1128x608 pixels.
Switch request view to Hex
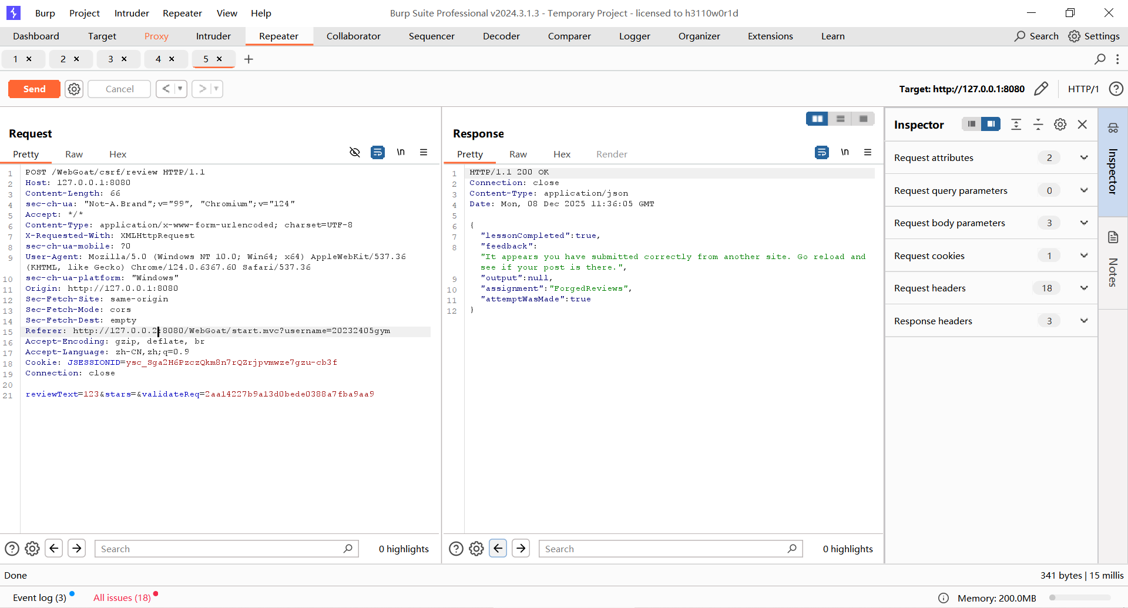tap(117, 154)
